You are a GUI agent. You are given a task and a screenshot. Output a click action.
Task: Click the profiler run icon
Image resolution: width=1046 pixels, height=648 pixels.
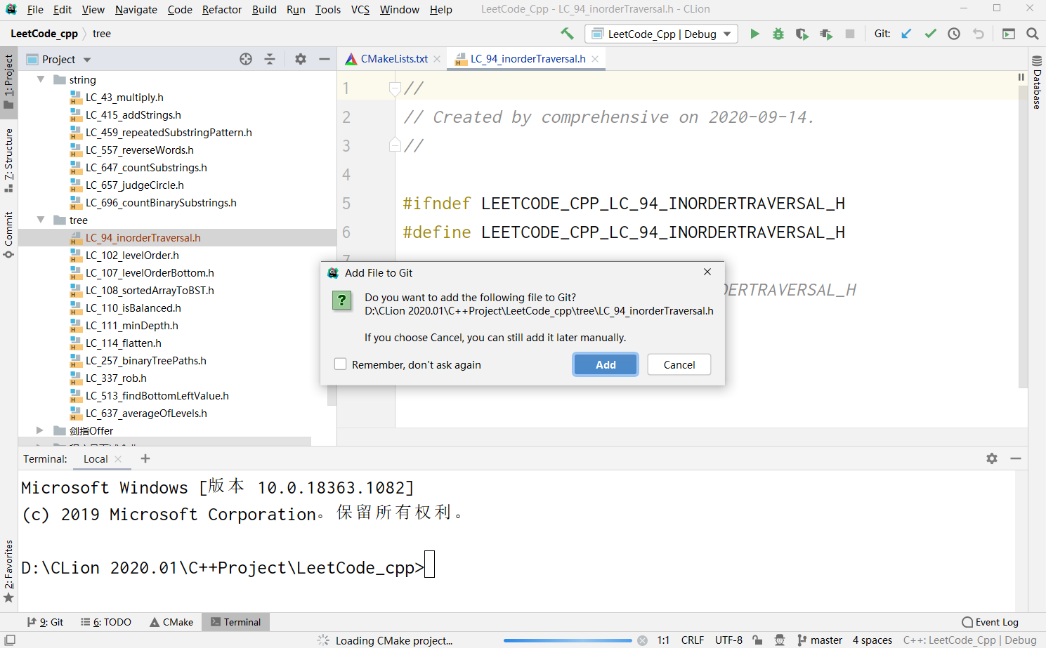(x=826, y=34)
